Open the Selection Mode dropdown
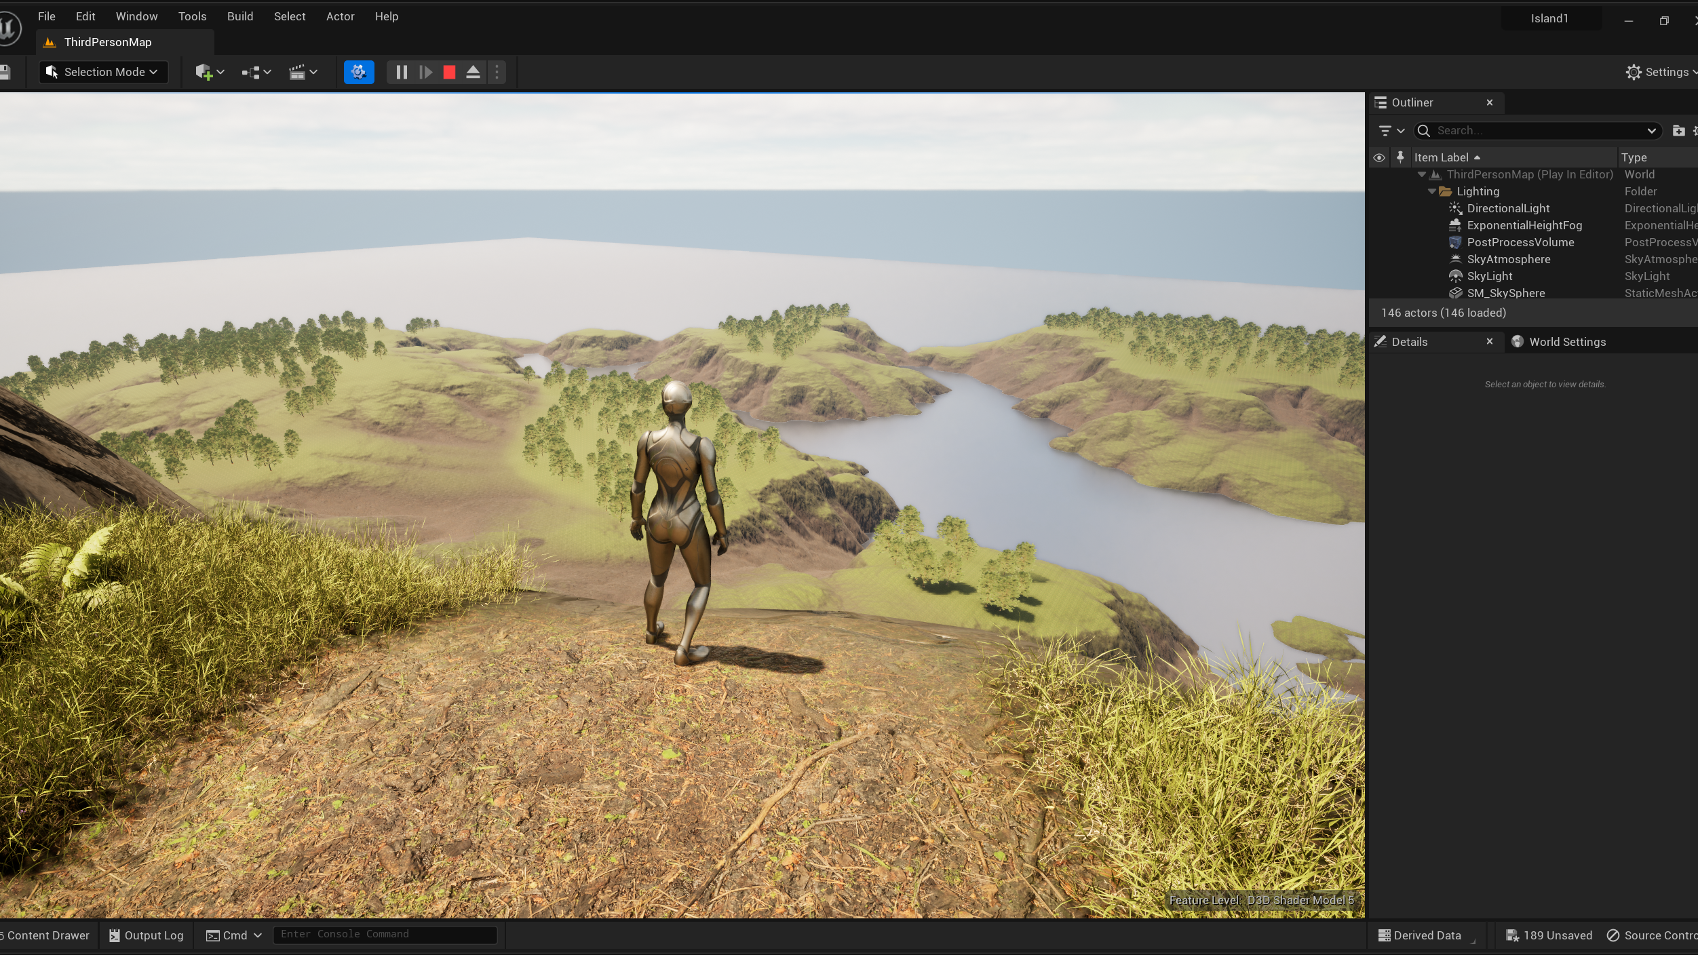Viewport: 1698px width, 955px height. pyautogui.click(x=103, y=72)
